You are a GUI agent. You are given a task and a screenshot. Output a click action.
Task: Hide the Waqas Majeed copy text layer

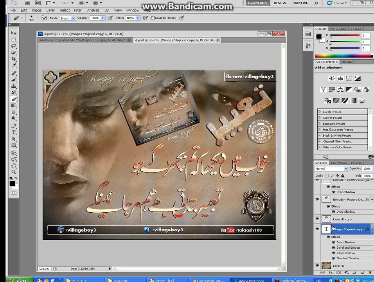point(317,229)
